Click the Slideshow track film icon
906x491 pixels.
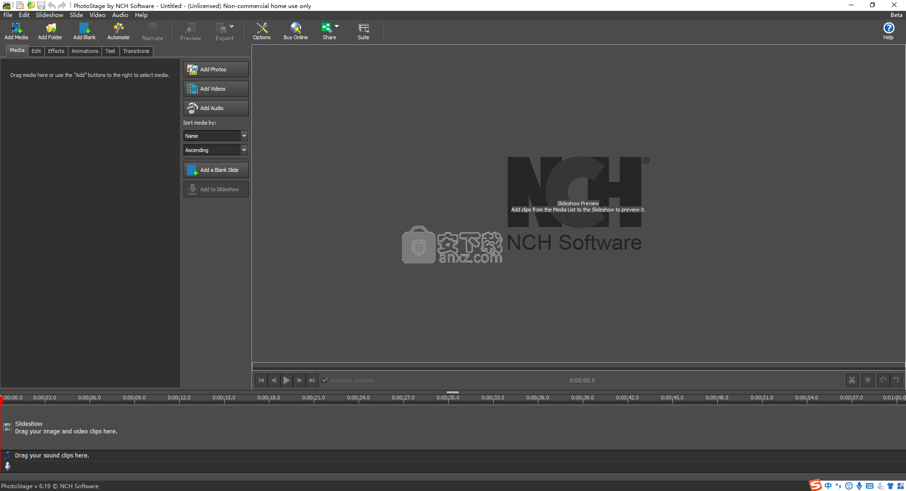point(8,427)
